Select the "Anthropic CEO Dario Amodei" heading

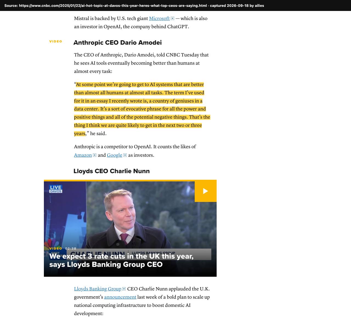(x=118, y=43)
